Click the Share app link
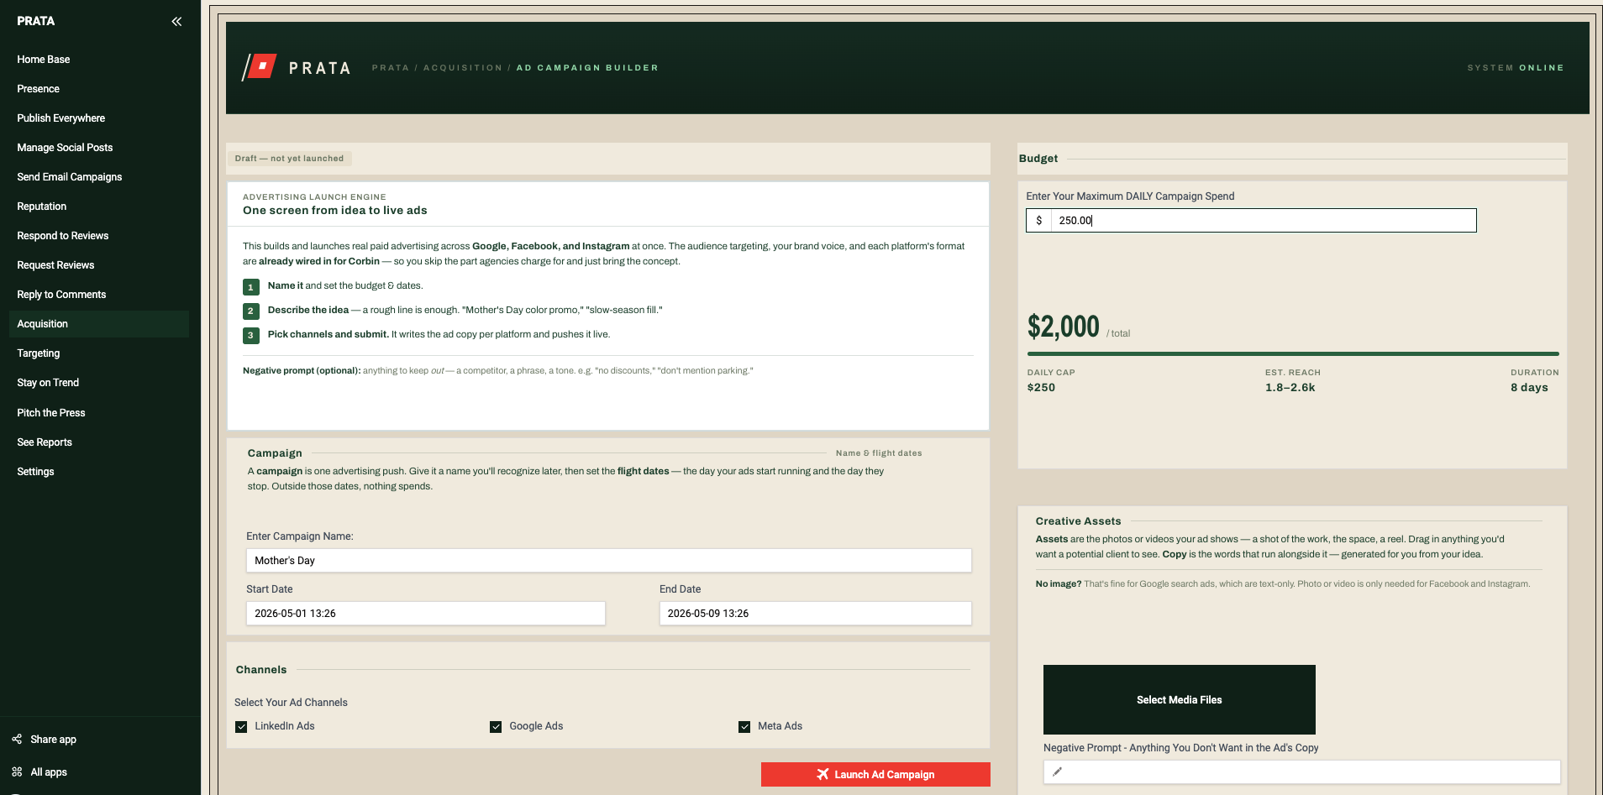 click(x=53, y=740)
